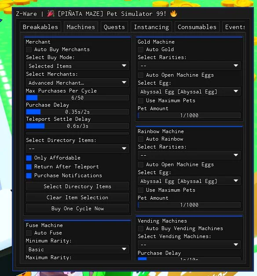Click Clear Item Selection button

[x=77, y=198]
